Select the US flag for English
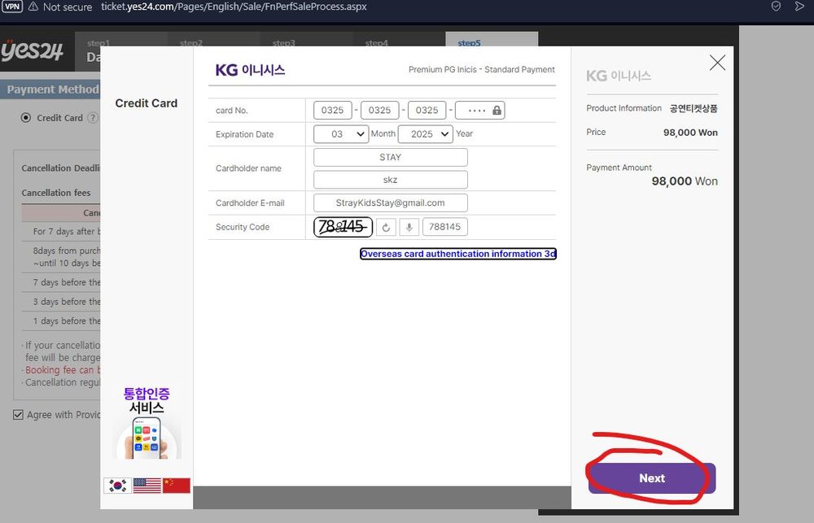Viewport: 814px width, 523px height. [147, 485]
